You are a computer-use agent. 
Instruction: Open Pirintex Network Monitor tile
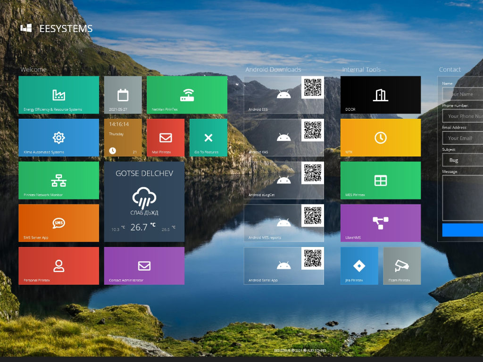pos(59,181)
